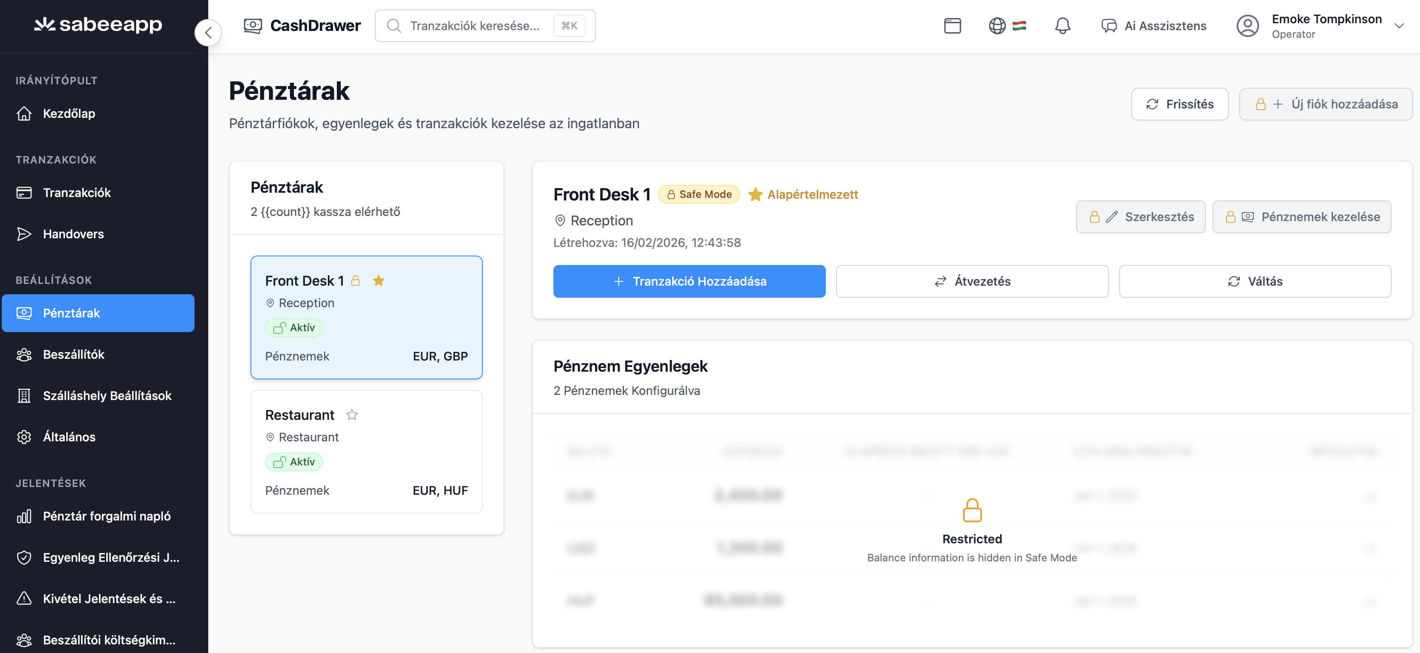Screen dimensions: 1420x653
Task: Open the Ai Asszisztens chat
Action: pyautogui.click(x=1153, y=26)
